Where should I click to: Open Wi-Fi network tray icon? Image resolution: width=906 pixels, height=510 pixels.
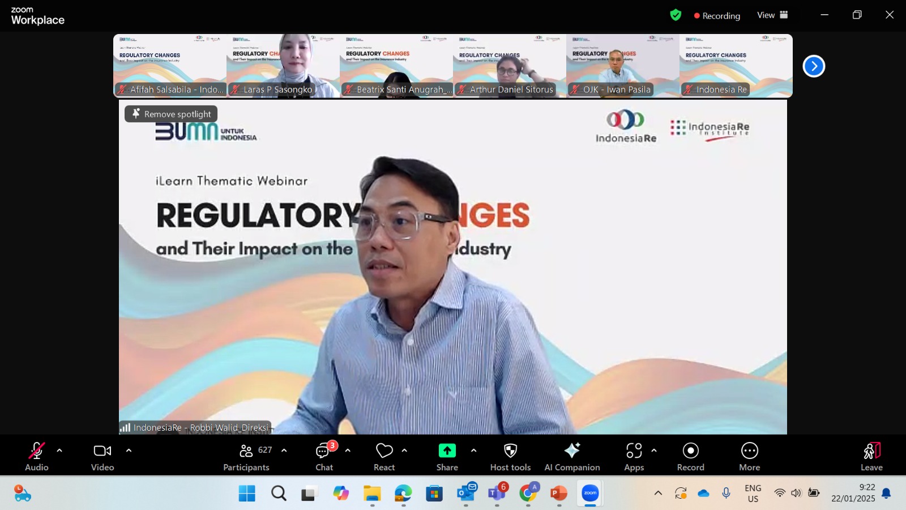tap(780, 494)
